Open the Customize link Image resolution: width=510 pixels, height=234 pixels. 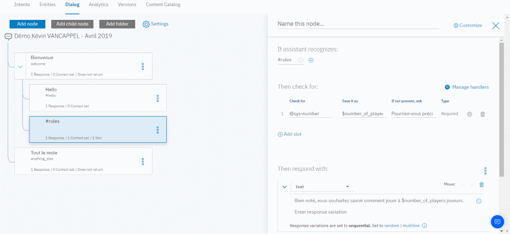pos(471,25)
